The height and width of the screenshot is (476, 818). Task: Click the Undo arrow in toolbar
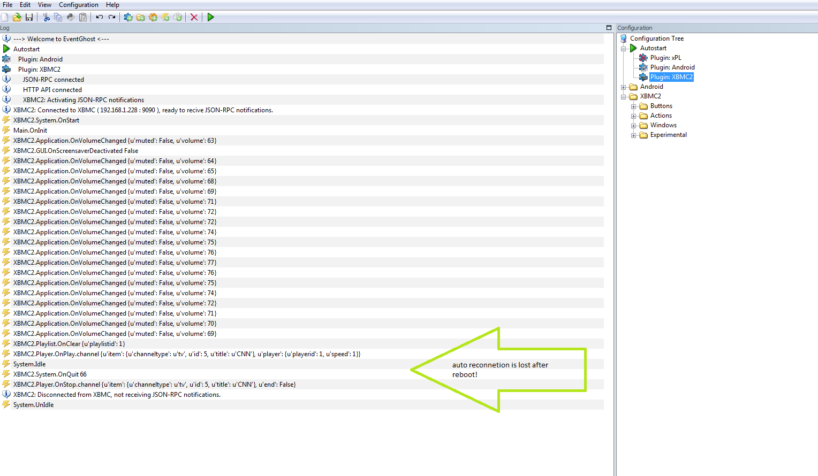[x=100, y=17]
